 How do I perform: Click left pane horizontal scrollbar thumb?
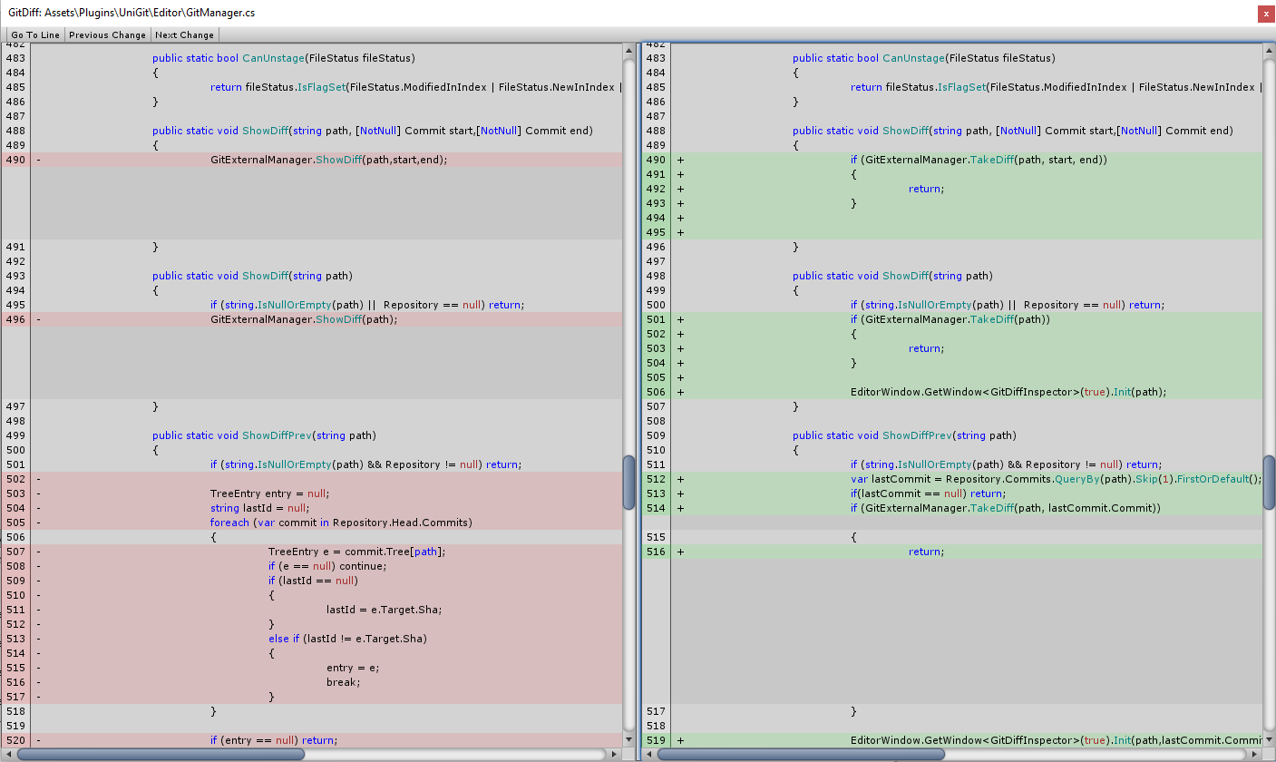[x=161, y=754]
